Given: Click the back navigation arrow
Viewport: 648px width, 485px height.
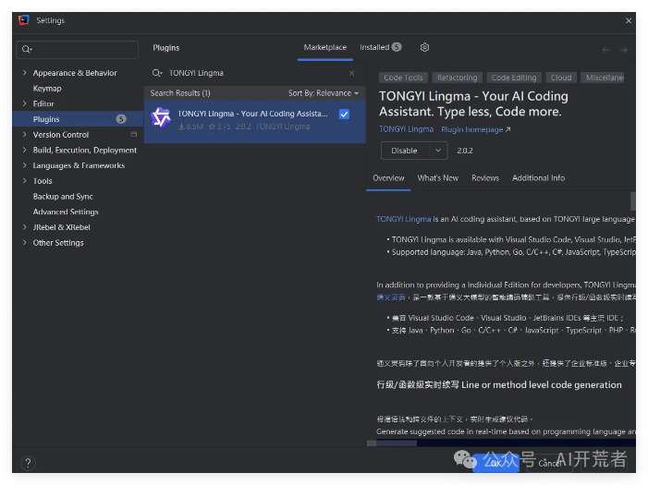Looking at the screenshot, I should (605, 50).
